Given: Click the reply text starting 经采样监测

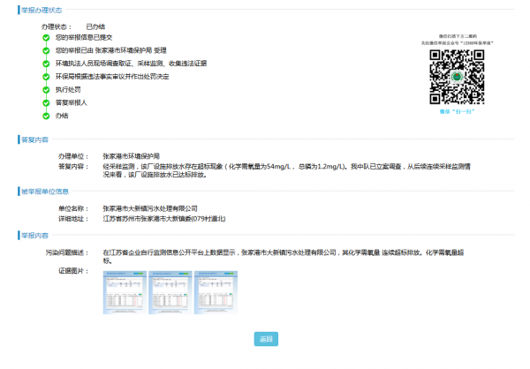Looking at the screenshot, I should (286, 170).
